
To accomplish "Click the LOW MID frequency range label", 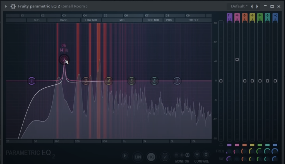I will pyautogui.click(x=91, y=20).
